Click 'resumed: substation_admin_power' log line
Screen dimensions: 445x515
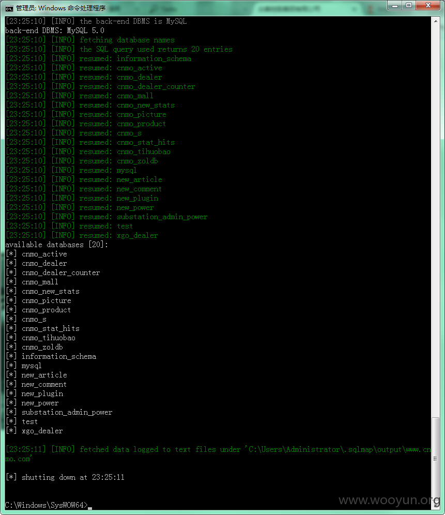pyautogui.click(x=107, y=217)
